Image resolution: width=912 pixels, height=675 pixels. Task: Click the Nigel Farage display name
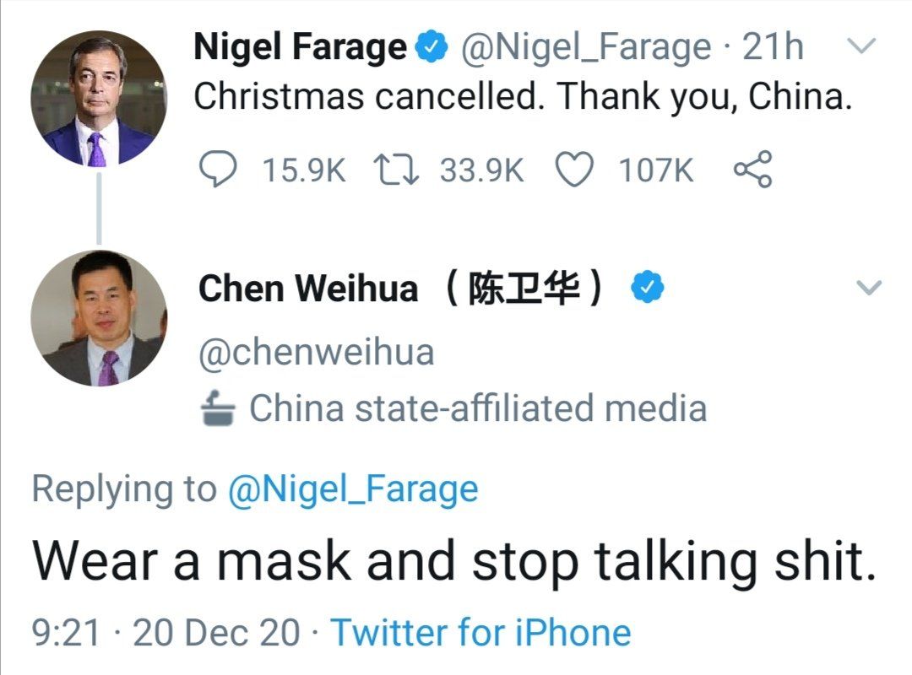click(300, 48)
